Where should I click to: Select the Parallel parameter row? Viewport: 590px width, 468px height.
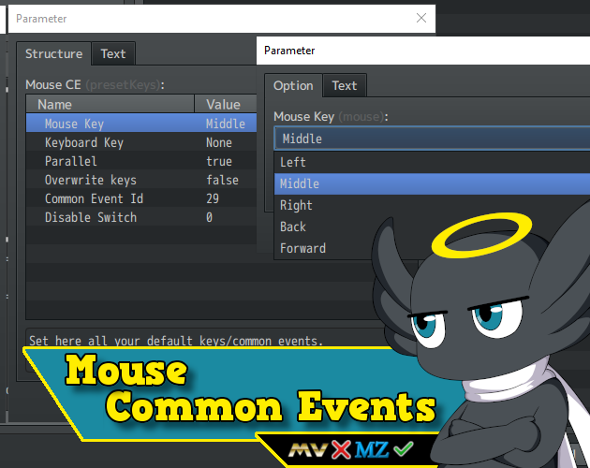pyautogui.click(x=141, y=161)
